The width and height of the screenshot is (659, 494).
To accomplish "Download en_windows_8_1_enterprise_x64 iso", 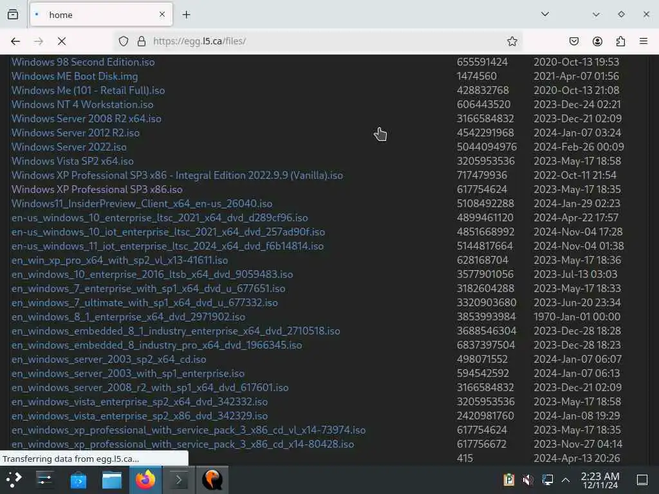I will [128, 316].
